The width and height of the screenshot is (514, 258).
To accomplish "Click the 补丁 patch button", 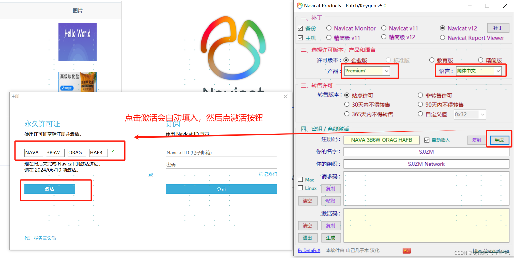I will (x=498, y=28).
